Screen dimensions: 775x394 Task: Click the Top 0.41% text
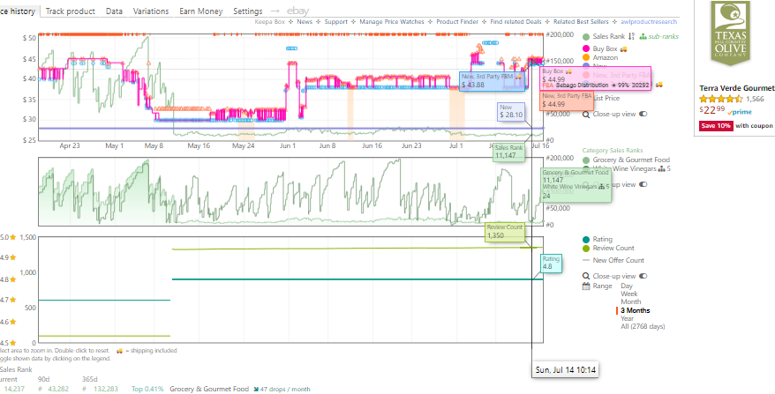pos(147,389)
